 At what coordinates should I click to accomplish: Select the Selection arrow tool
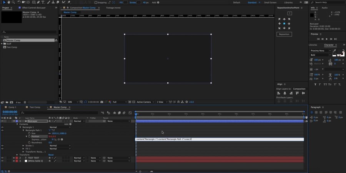click(x=4, y=2)
